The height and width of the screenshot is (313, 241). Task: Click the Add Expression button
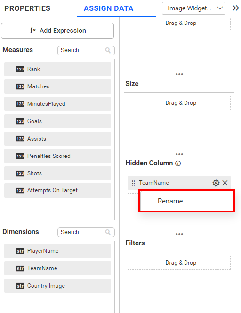pyautogui.click(x=57, y=31)
